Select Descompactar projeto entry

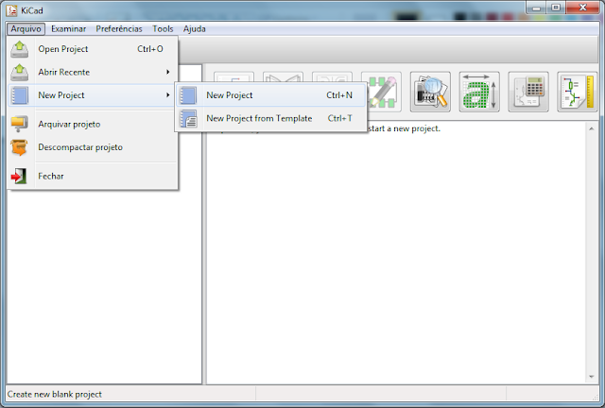[x=93, y=147]
